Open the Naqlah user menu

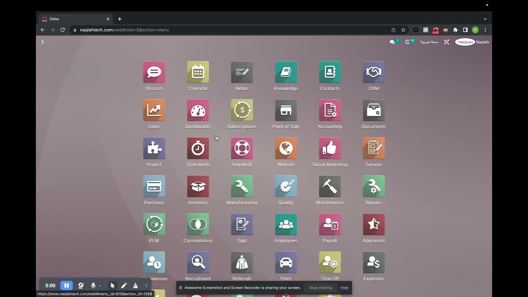coord(472,42)
